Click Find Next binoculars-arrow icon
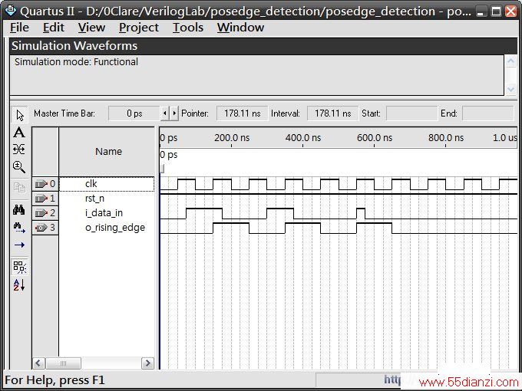Viewport: 522px width, 391px height. 19,228
